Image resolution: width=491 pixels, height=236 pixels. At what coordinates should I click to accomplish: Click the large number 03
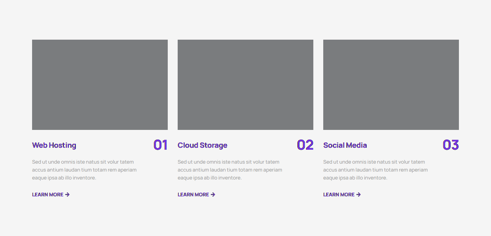click(451, 145)
